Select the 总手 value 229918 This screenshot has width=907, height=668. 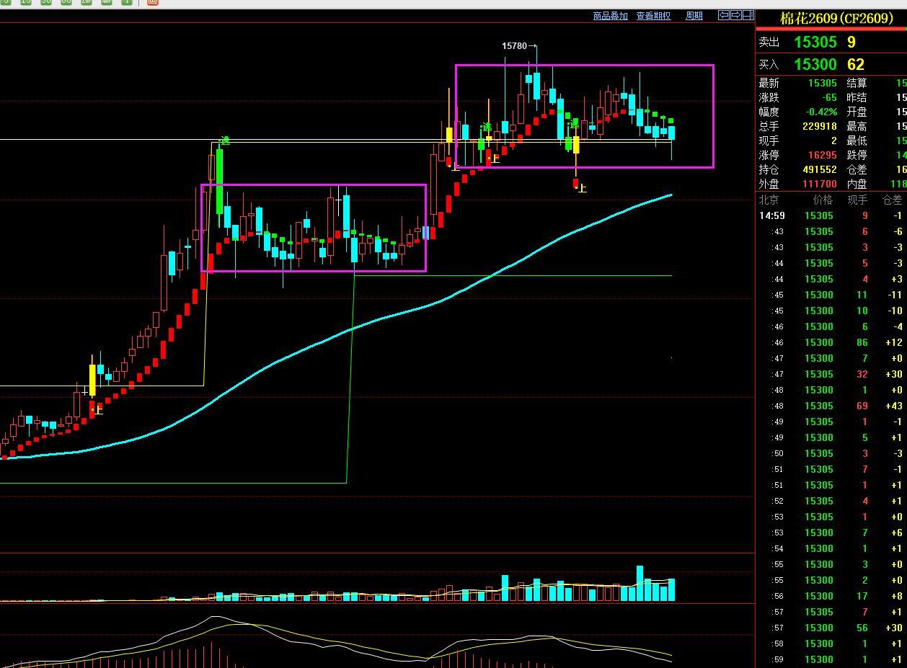[820, 127]
